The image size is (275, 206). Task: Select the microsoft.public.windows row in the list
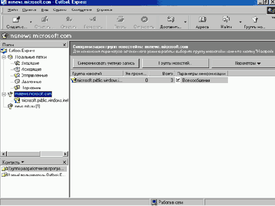coord(149,80)
